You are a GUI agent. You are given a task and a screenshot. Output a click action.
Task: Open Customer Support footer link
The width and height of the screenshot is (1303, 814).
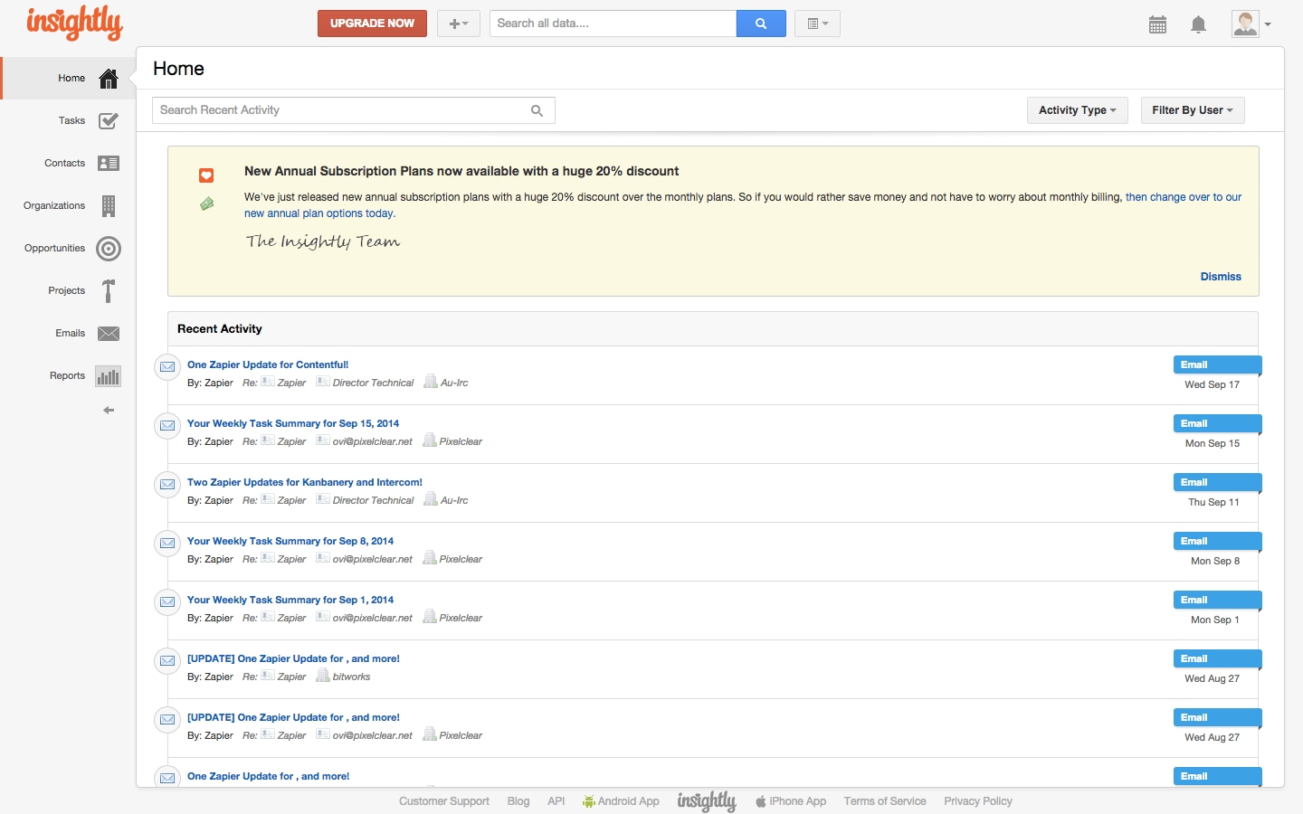(x=444, y=801)
